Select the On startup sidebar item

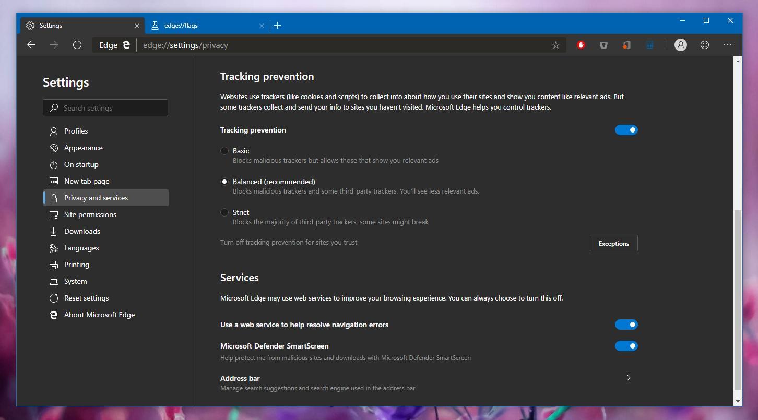pos(81,164)
